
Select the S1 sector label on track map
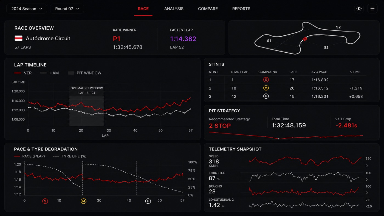(269, 41)
